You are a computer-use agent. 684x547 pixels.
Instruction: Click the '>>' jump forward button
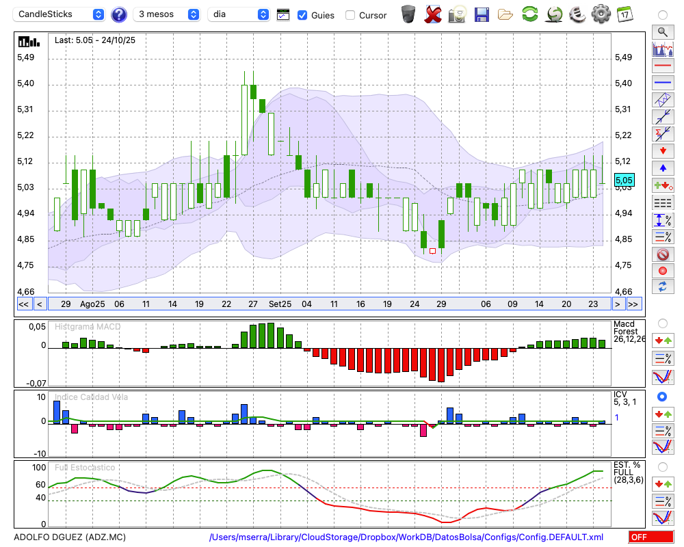click(633, 304)
